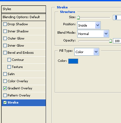Select the Satin style row

[x=24, y=74]
